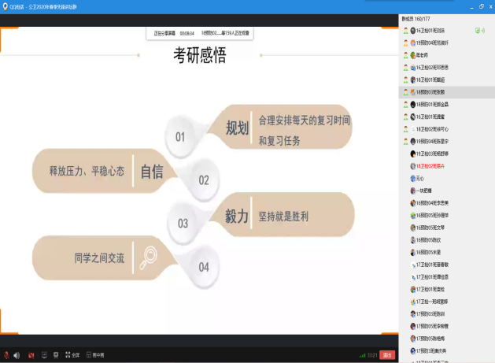
Task: Click the 04 circle on the slide
Action: [204, 267]
